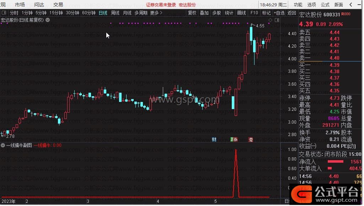Select the 日线 daily period

point(103,13)
